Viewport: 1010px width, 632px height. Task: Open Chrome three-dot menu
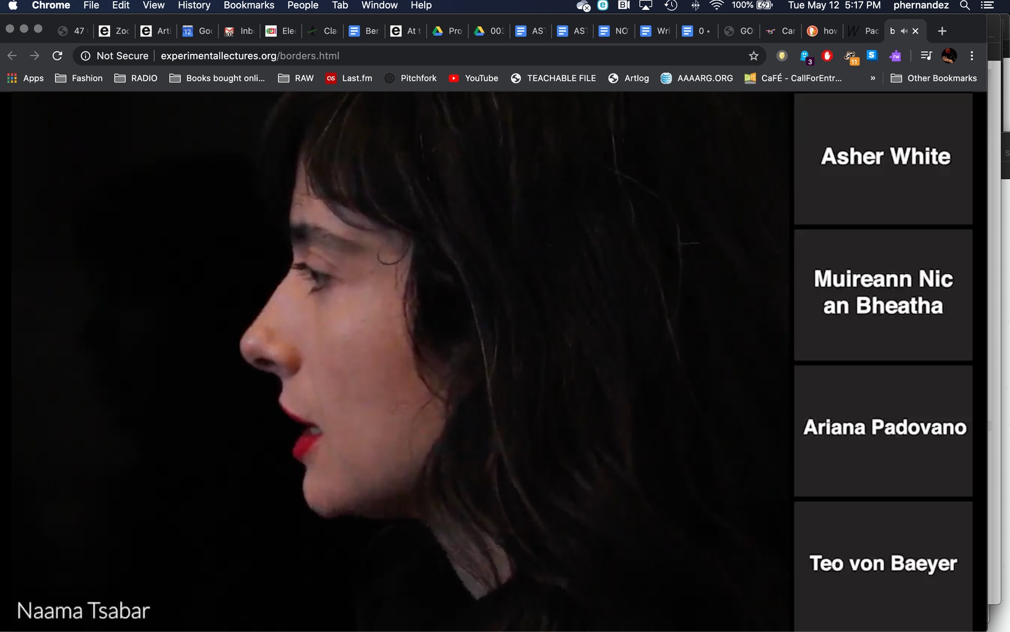point(972,56)
